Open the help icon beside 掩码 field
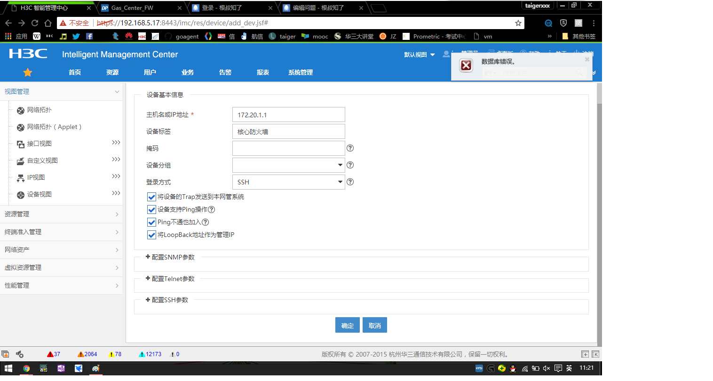Viewport: 713px width, 381px height. (350, 148)
